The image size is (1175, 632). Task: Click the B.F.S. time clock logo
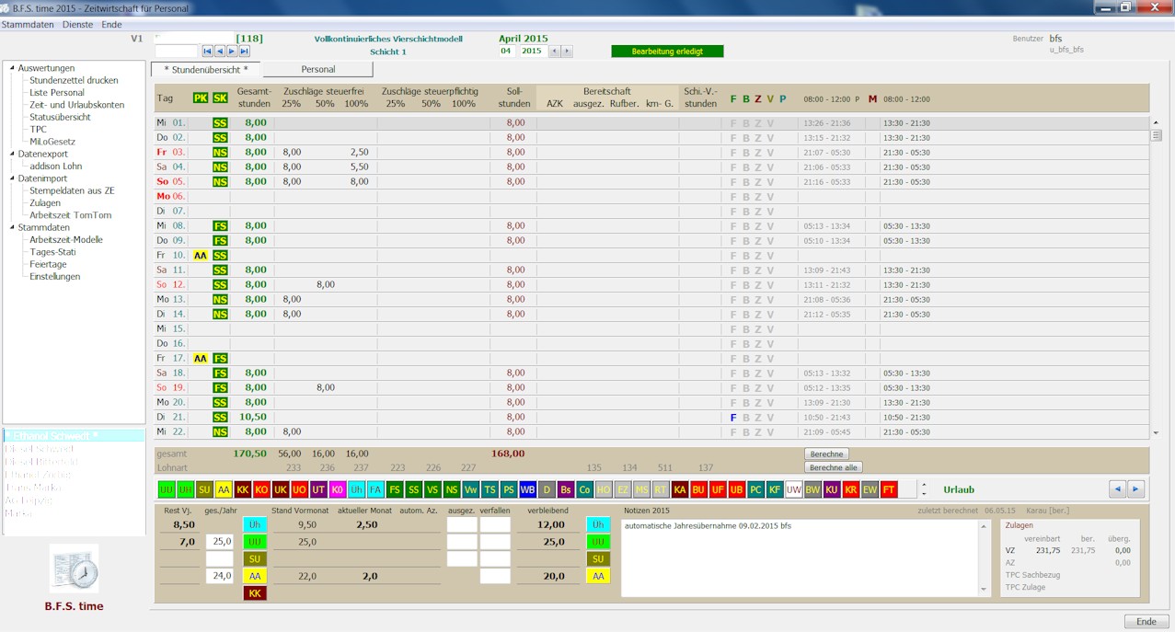pos(74,570)
